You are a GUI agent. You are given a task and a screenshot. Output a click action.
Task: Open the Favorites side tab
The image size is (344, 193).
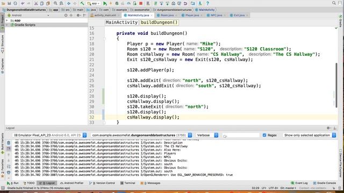[x=2, y=168]
